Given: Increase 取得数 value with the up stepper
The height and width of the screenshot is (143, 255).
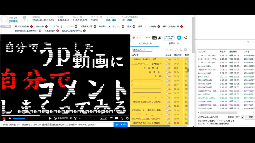Looking at the screenshot, I should click(243, 116).
